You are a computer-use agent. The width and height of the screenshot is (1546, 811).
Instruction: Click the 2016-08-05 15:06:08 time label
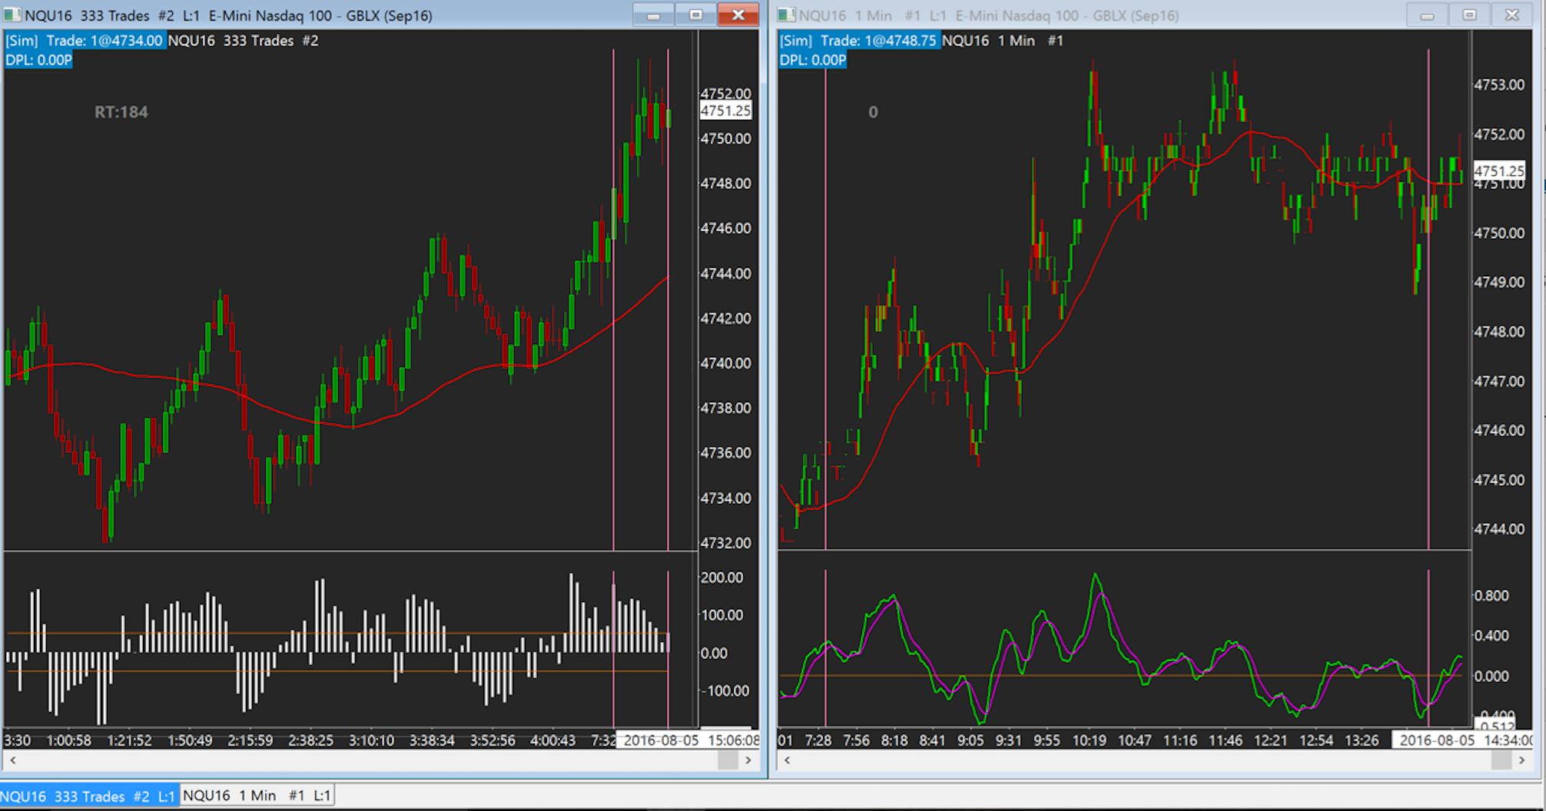click(x=689, y=740)
